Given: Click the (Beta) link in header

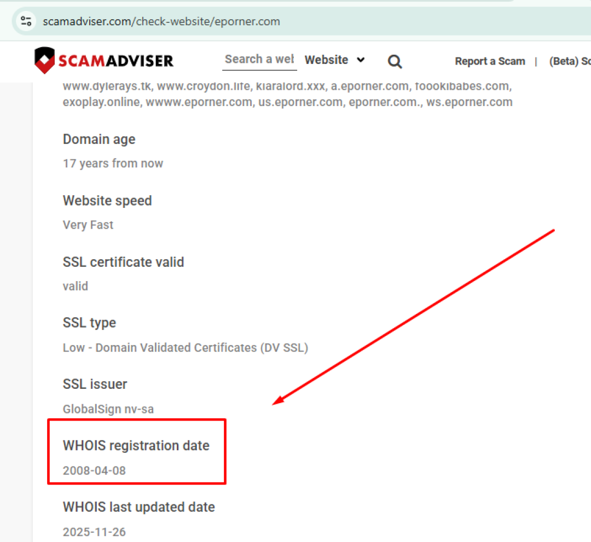Looking at the screenshot, I should (x=570, y=61).
